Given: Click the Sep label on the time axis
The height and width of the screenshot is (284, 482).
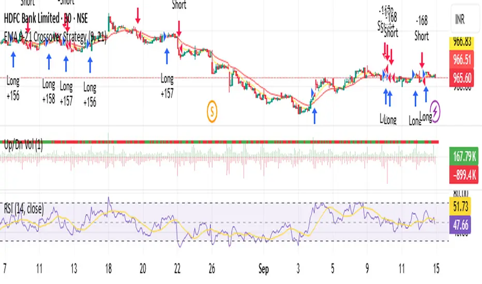Looking at the screenshot, I should point(263,269).
